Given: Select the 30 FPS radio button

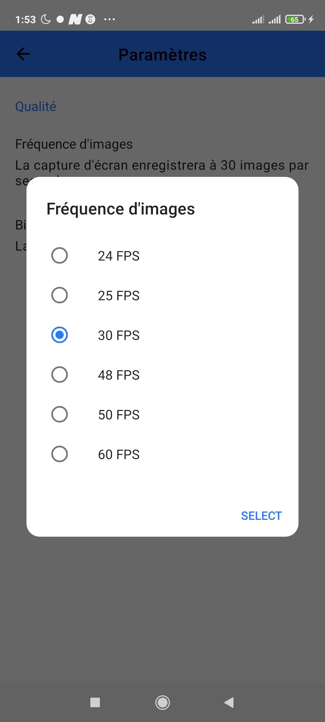Looking at the screenshot, I should coord(60,335).
